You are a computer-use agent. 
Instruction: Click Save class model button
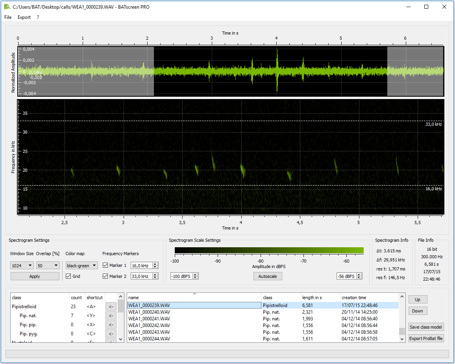tap(426, 327)
